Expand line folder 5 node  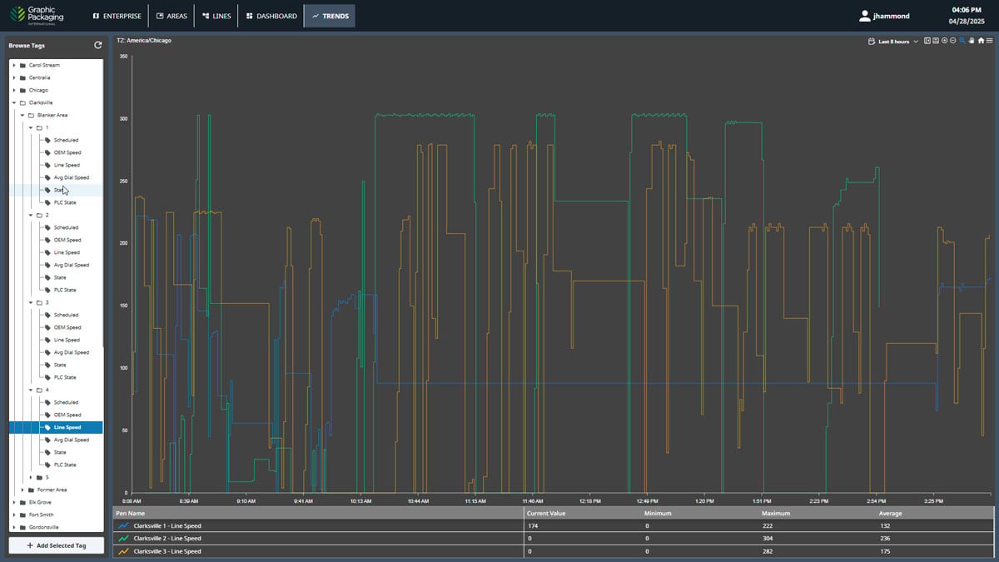(31, 477)
